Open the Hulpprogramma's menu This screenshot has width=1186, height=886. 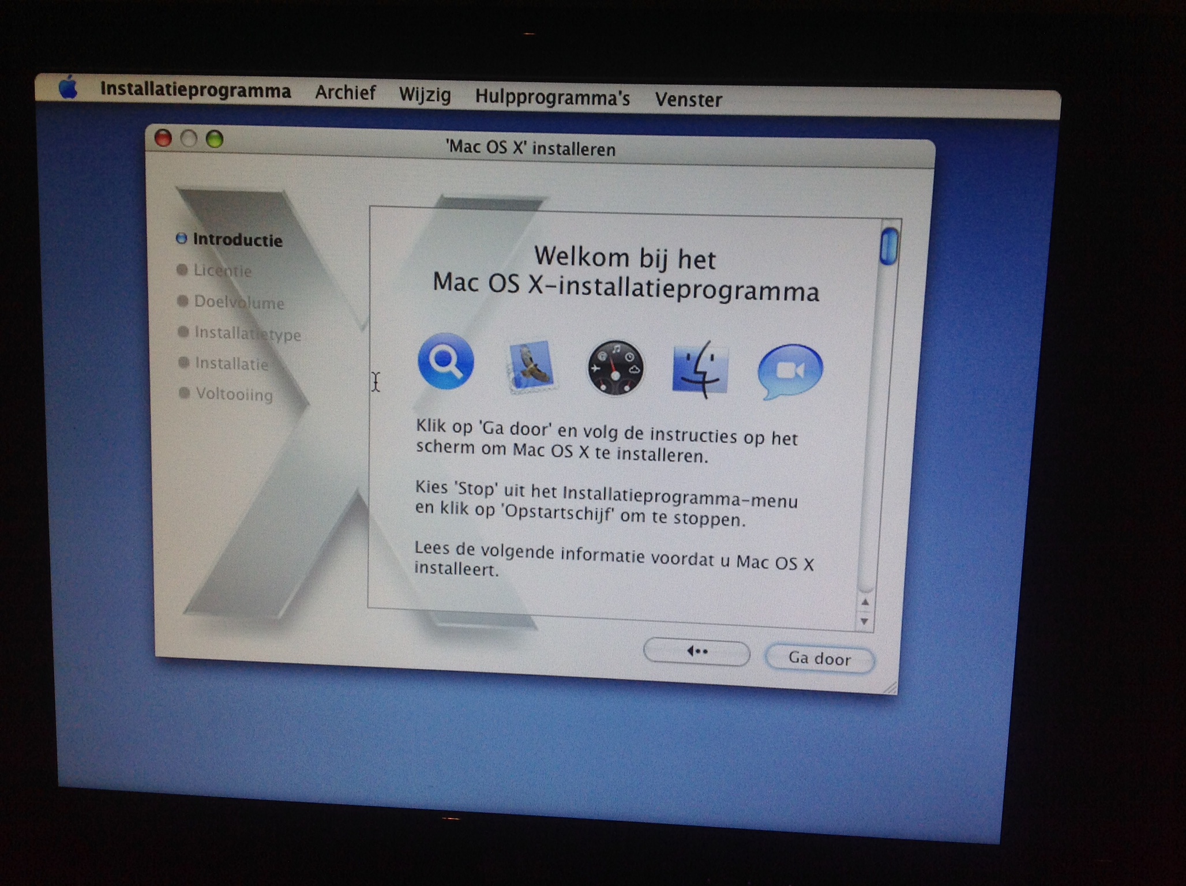click(552, 97)
